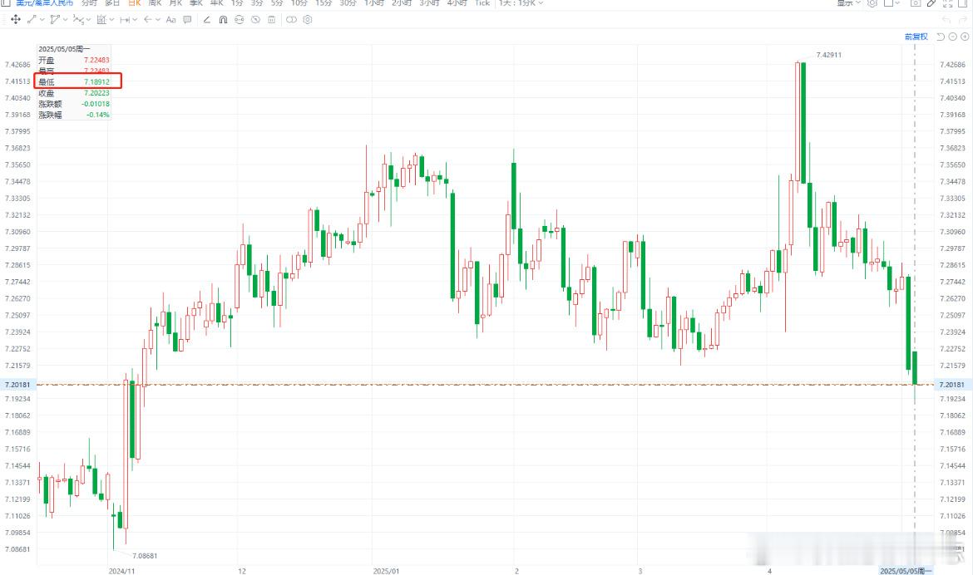The height and width of the screenshot is (575, 973).
Task: Click the 美元/离岸人民币 instrument name
Action: point(44,3)
